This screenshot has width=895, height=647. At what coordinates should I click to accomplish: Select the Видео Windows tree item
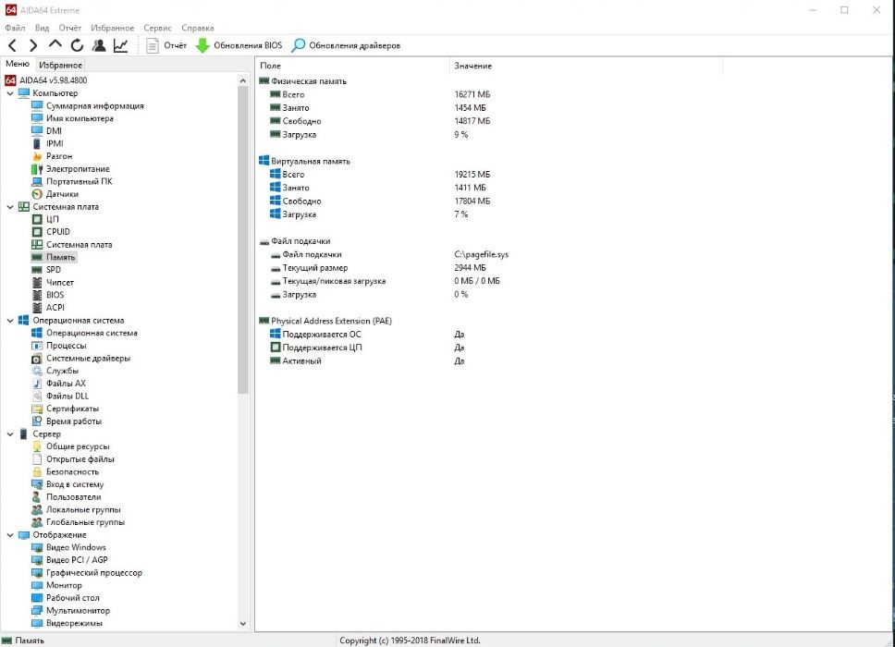coord(76,548)
